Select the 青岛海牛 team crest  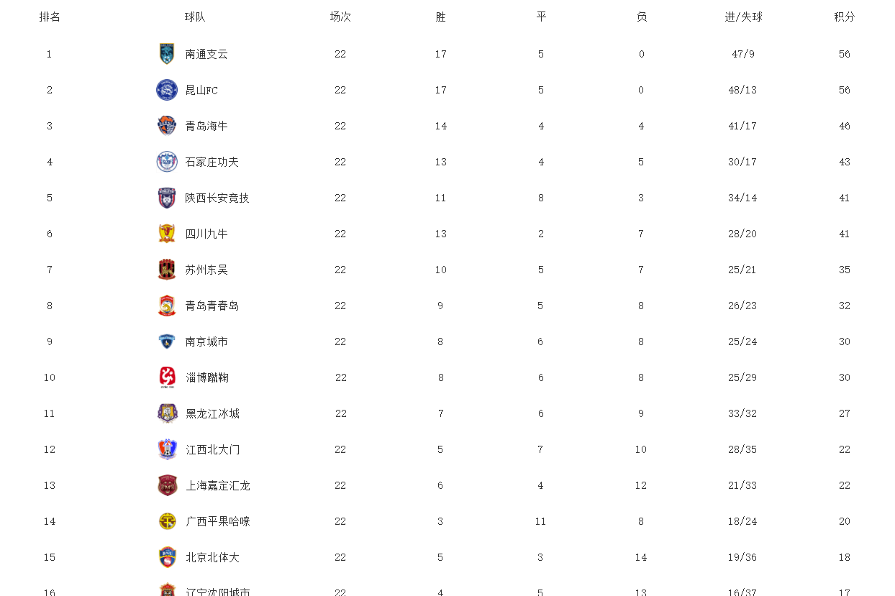(x=167, y=126)
